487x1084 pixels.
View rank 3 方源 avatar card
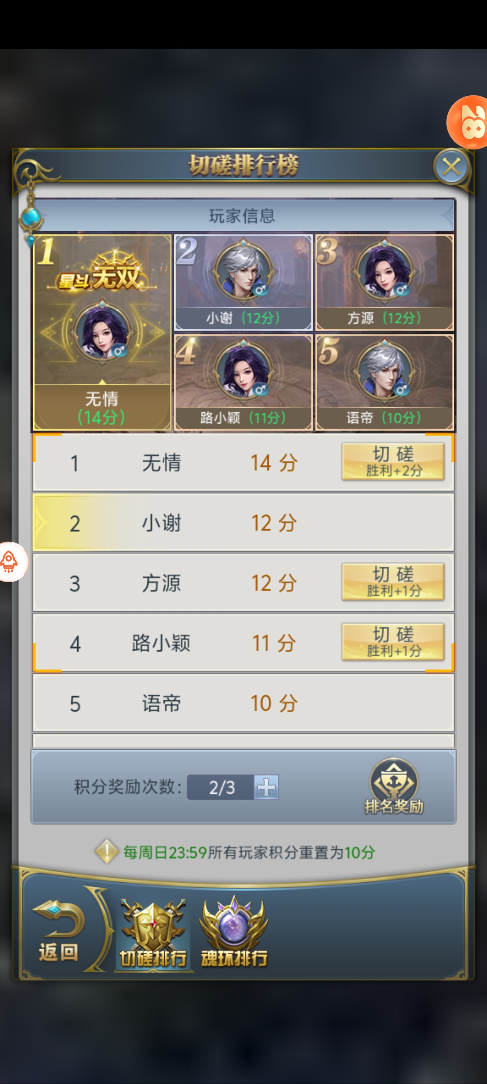tap(385, 282)
